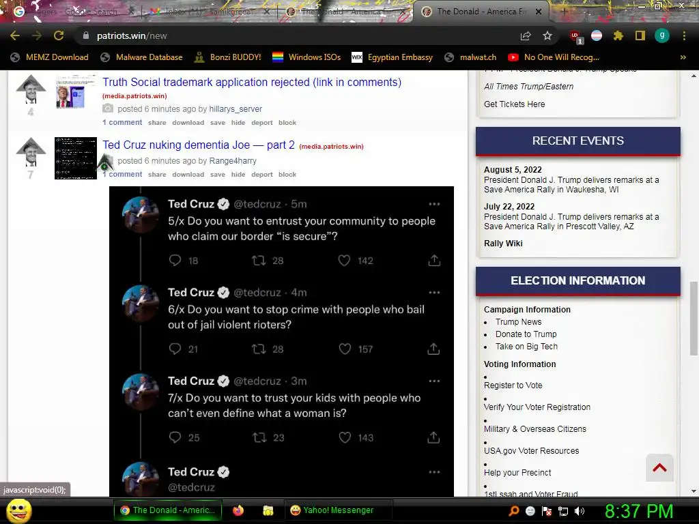
Task: Open the Chrome three-dot menu
Action: [x=684, y=35]
